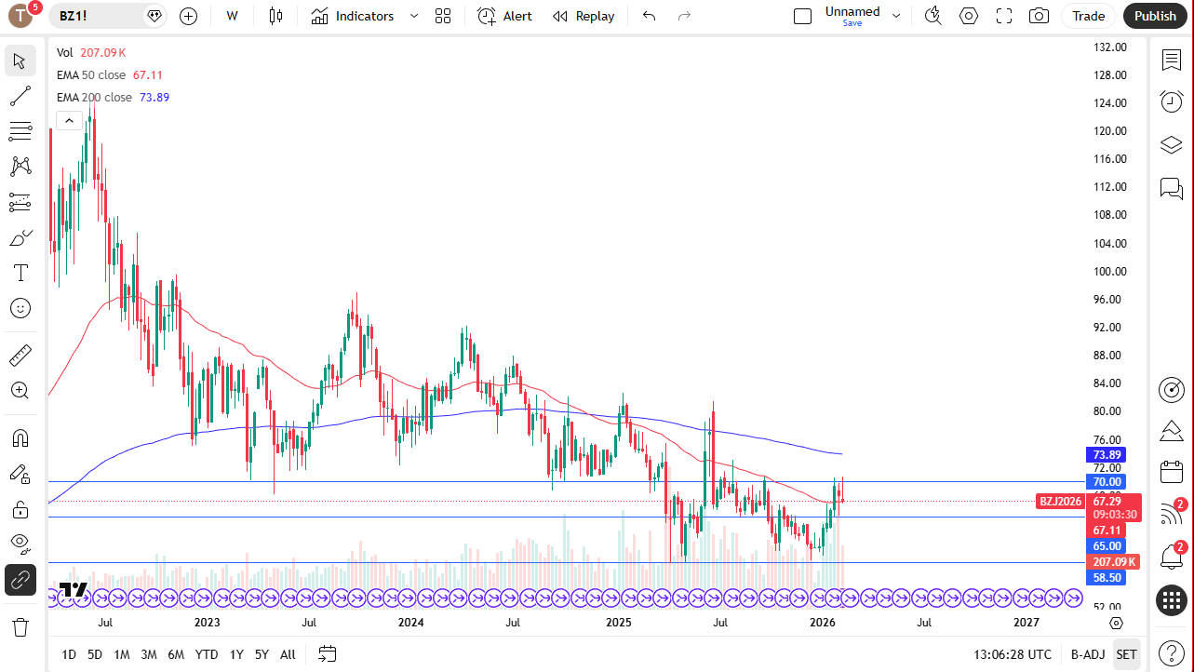The width and height of the screenshot is (1194, 672).
Task: Remove objects with the trash icon
Action: click(x=20, y=626)
